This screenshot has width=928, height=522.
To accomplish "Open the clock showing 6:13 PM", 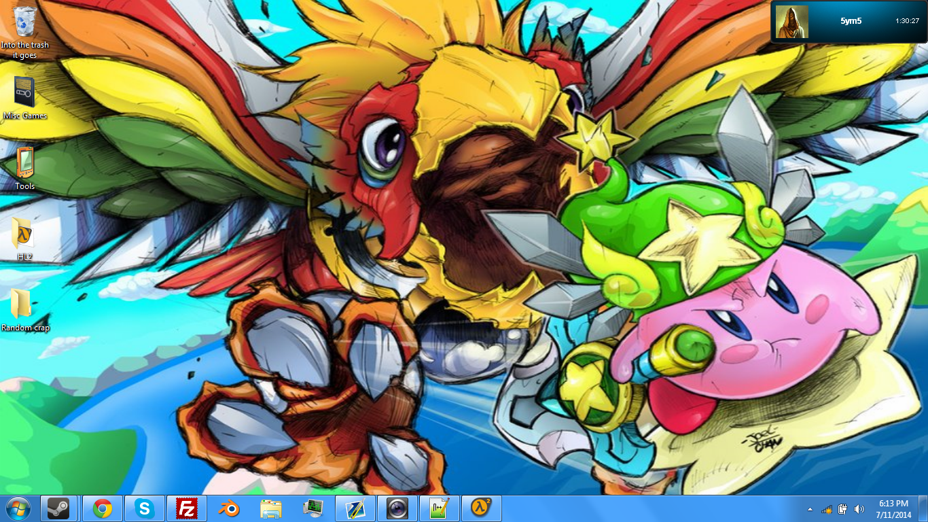I will coord(893,509).
